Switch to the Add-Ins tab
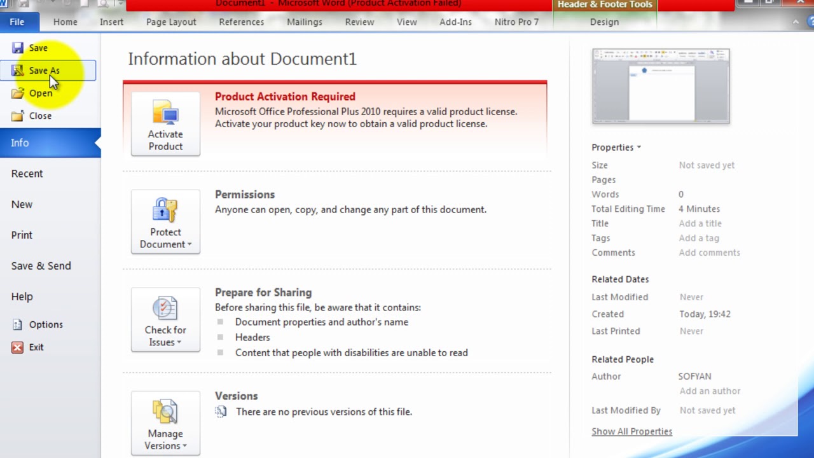 456,22
